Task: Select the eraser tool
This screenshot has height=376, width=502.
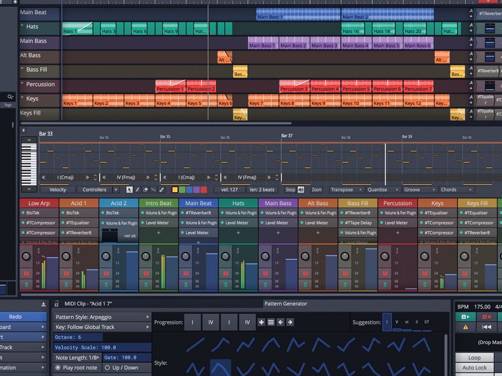Action: [x=146, y=189]
